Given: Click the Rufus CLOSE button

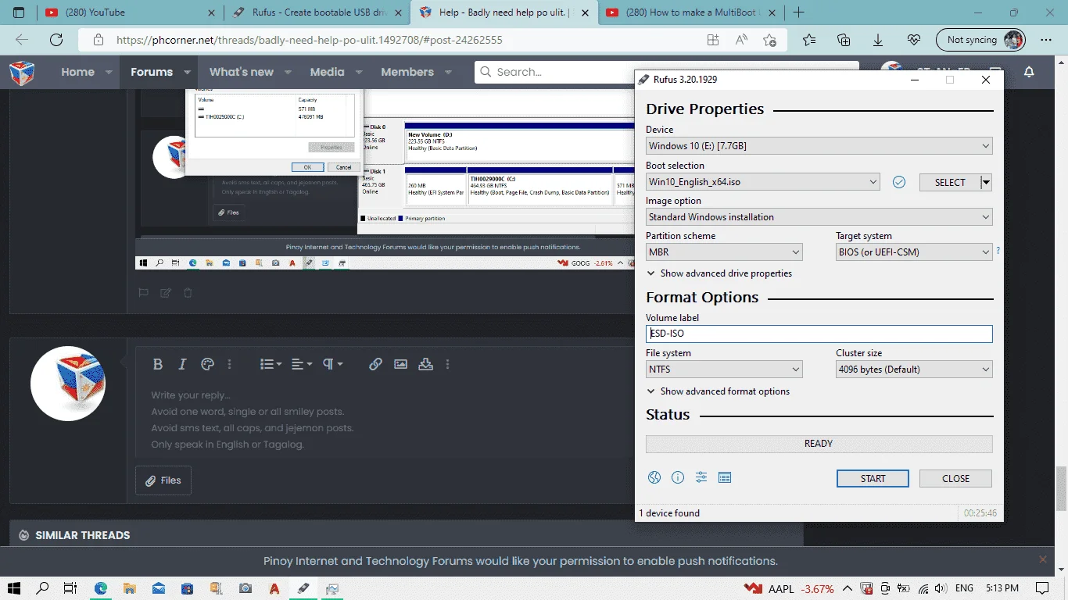Looking at the screenshot, I should pos(955,478).
